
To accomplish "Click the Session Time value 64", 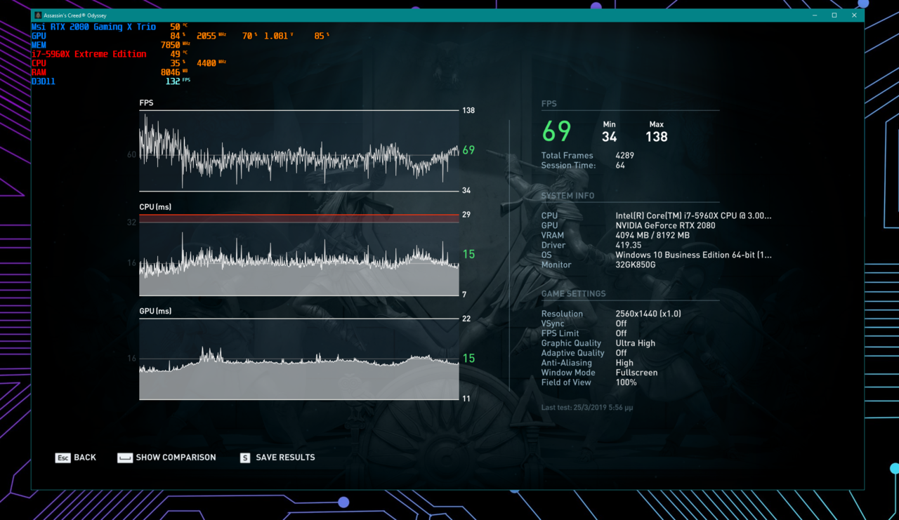I will (620, 166).
